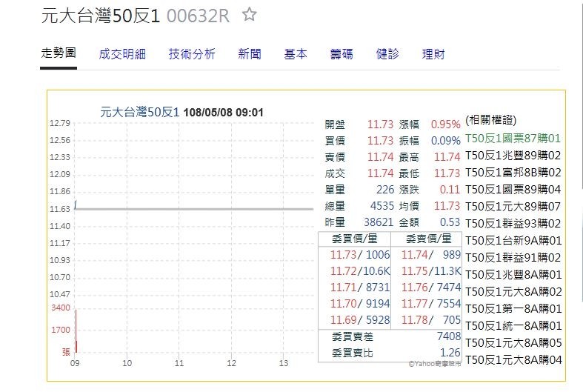The height and width of the screenshot is (392, 583).
Task: Click the bid row 11.73/ 1006
Action: click(360, 255)
